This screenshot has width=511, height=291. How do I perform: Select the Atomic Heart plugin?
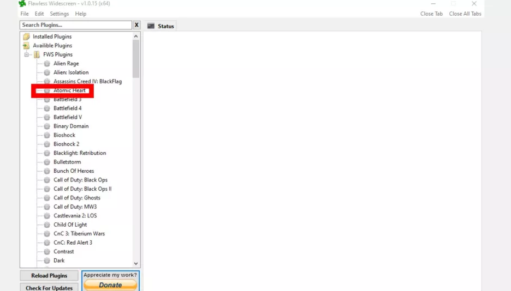pyautogui.click(x=69, y=90)
